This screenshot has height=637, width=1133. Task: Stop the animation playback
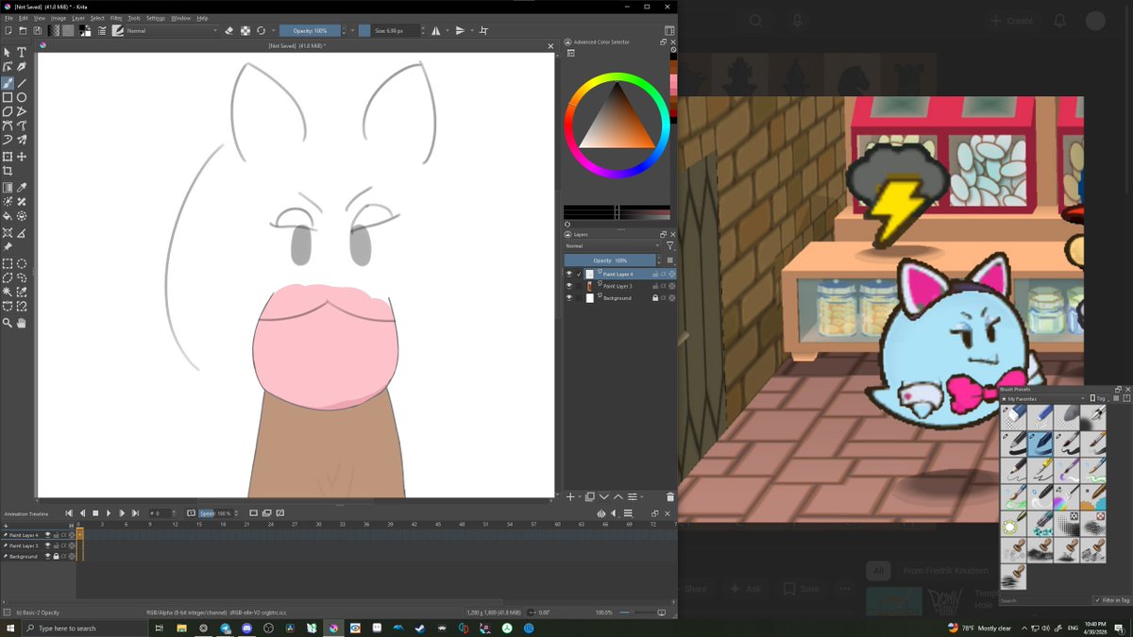point(95,513)
